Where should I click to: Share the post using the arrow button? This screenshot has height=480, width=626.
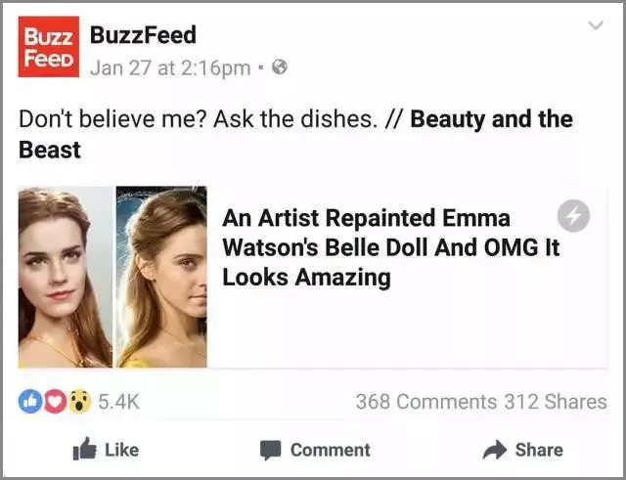coord(523,450)
